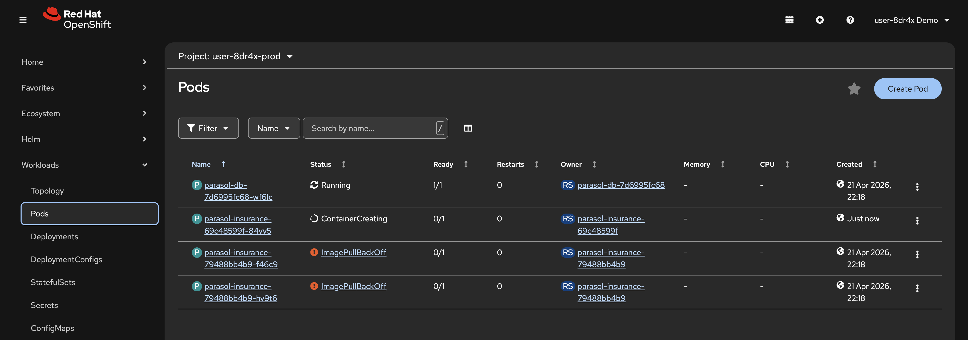Open the Name search-type dropdown
Screen dimensions: 968x340
tap(274, 128)
